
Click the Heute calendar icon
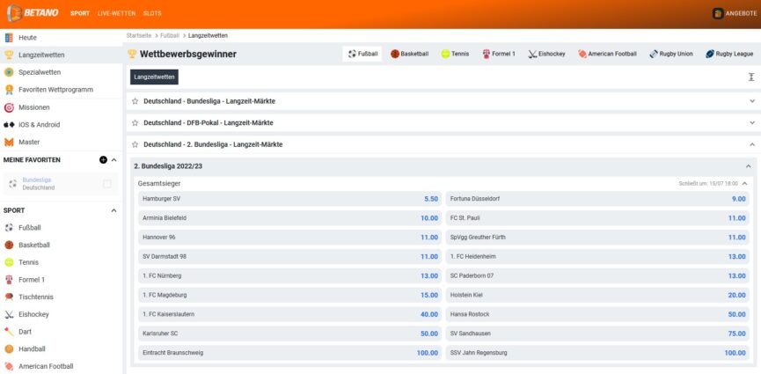coord(9,37)
